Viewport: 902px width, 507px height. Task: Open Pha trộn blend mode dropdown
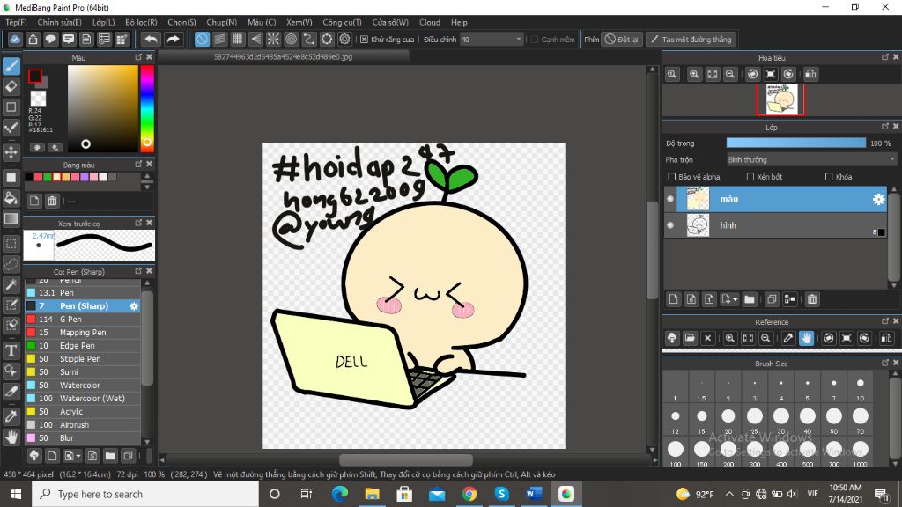click(811, 160)
